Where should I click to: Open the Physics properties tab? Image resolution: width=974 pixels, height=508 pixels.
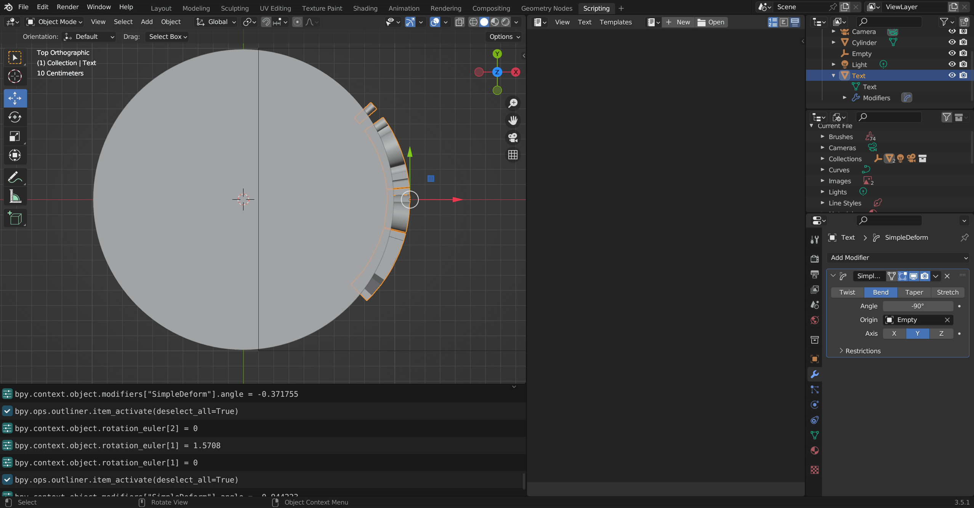815,405
